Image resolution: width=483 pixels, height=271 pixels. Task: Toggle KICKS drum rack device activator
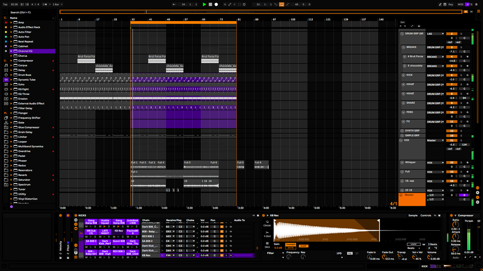[x=76, y=215]
